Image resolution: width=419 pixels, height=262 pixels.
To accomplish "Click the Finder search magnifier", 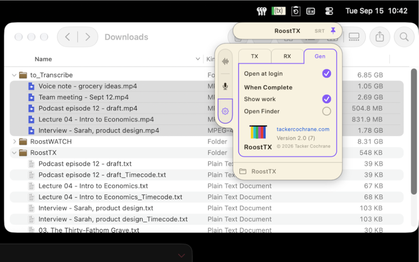I will pos(404,36).
